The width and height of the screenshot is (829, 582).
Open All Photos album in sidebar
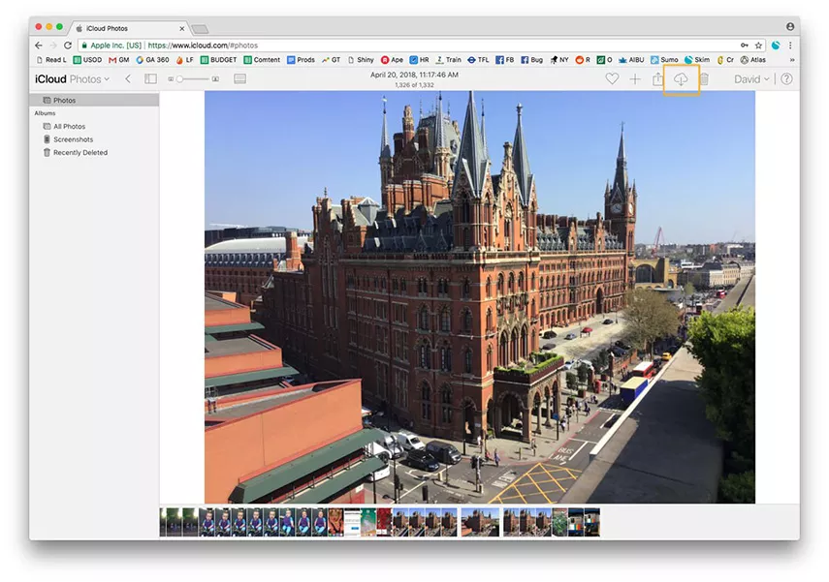[69, 127]
